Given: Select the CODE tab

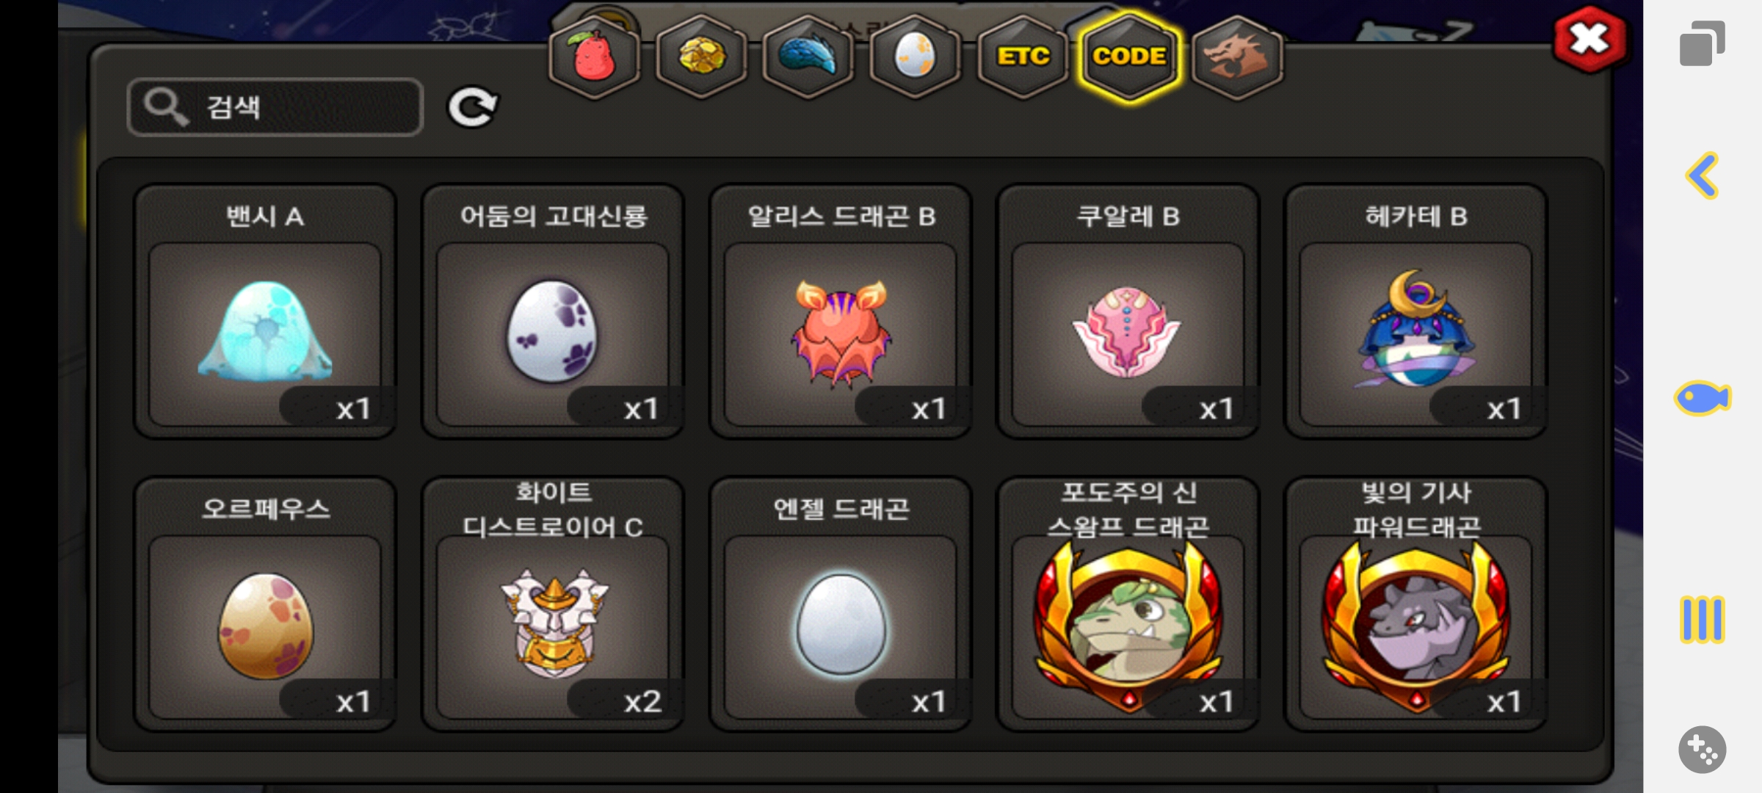Looking at the screenshot, I should [1130, 57].
